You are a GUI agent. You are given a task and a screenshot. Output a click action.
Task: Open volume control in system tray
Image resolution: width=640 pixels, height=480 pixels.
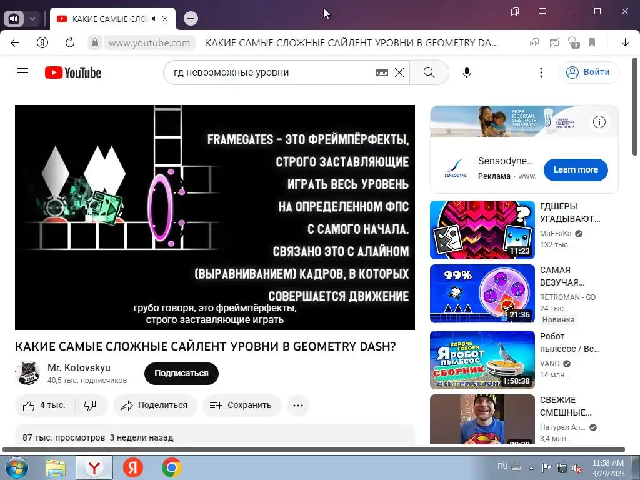click(x=577, y=468)
